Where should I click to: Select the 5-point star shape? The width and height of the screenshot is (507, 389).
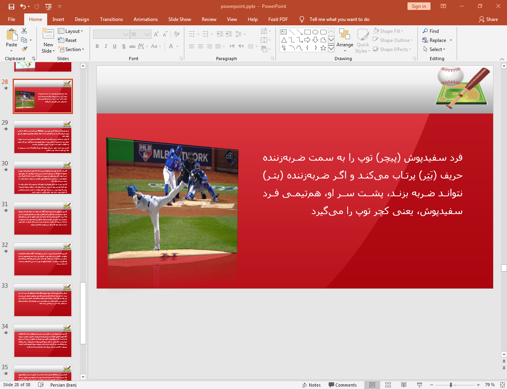tap(323, 48)
